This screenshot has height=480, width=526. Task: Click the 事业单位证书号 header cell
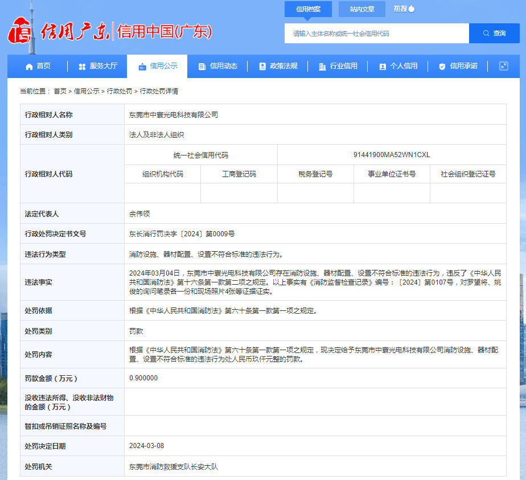pos(392,174)
